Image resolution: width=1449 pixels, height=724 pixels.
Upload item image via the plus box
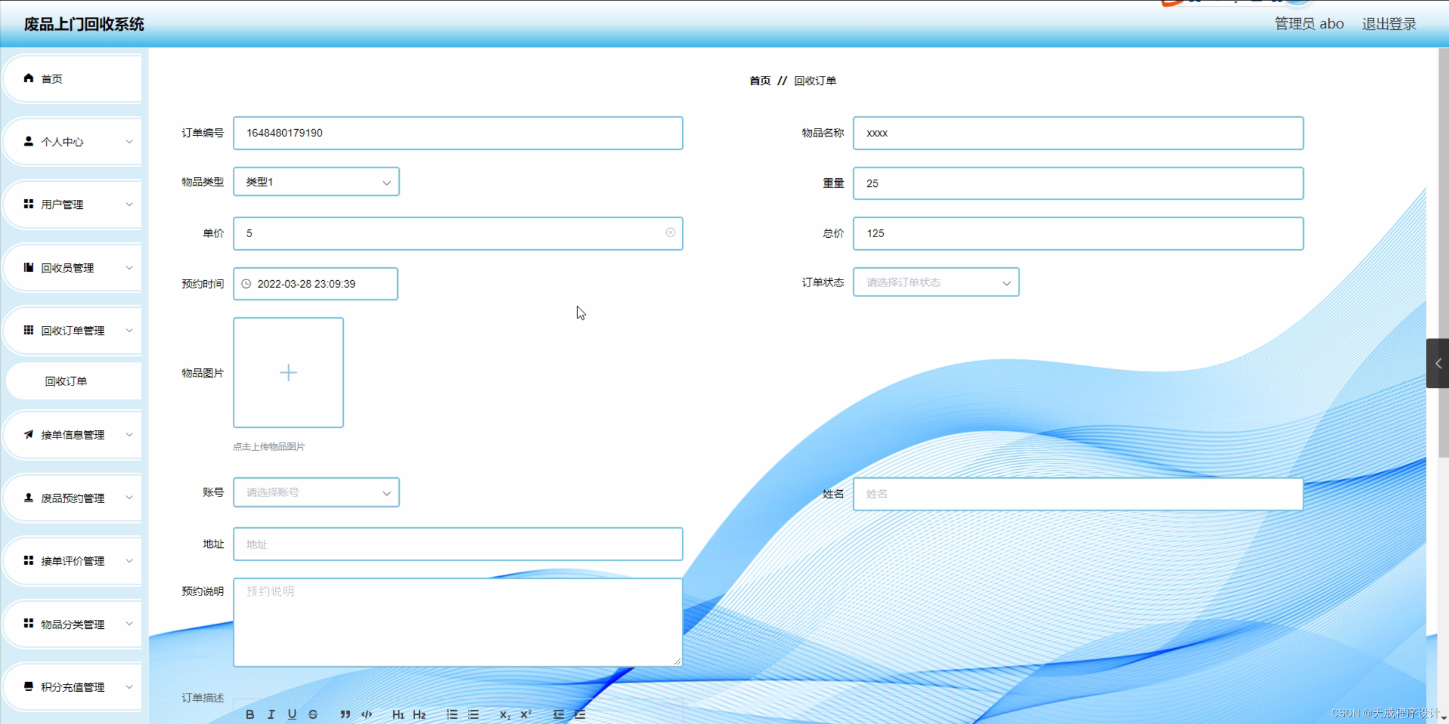point(288,372)
